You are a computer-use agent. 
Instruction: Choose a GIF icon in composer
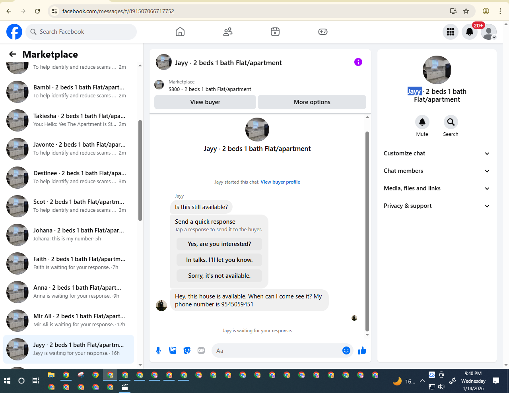201,350
